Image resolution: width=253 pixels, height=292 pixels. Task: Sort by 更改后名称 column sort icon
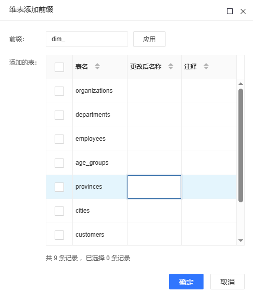click(171, 66)
